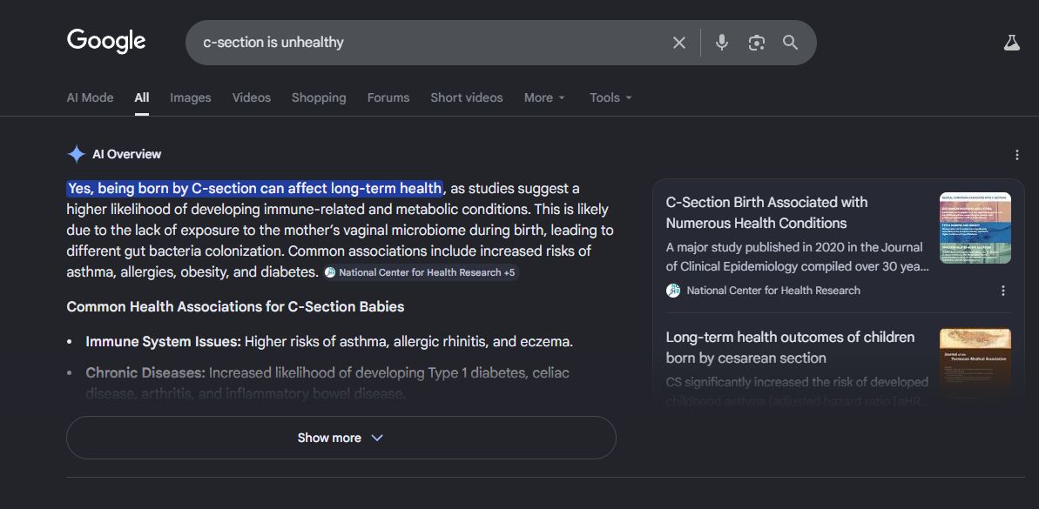
Task: Click the magnifying glass search button
Action: pyautogui.click(x=790, y=43)
